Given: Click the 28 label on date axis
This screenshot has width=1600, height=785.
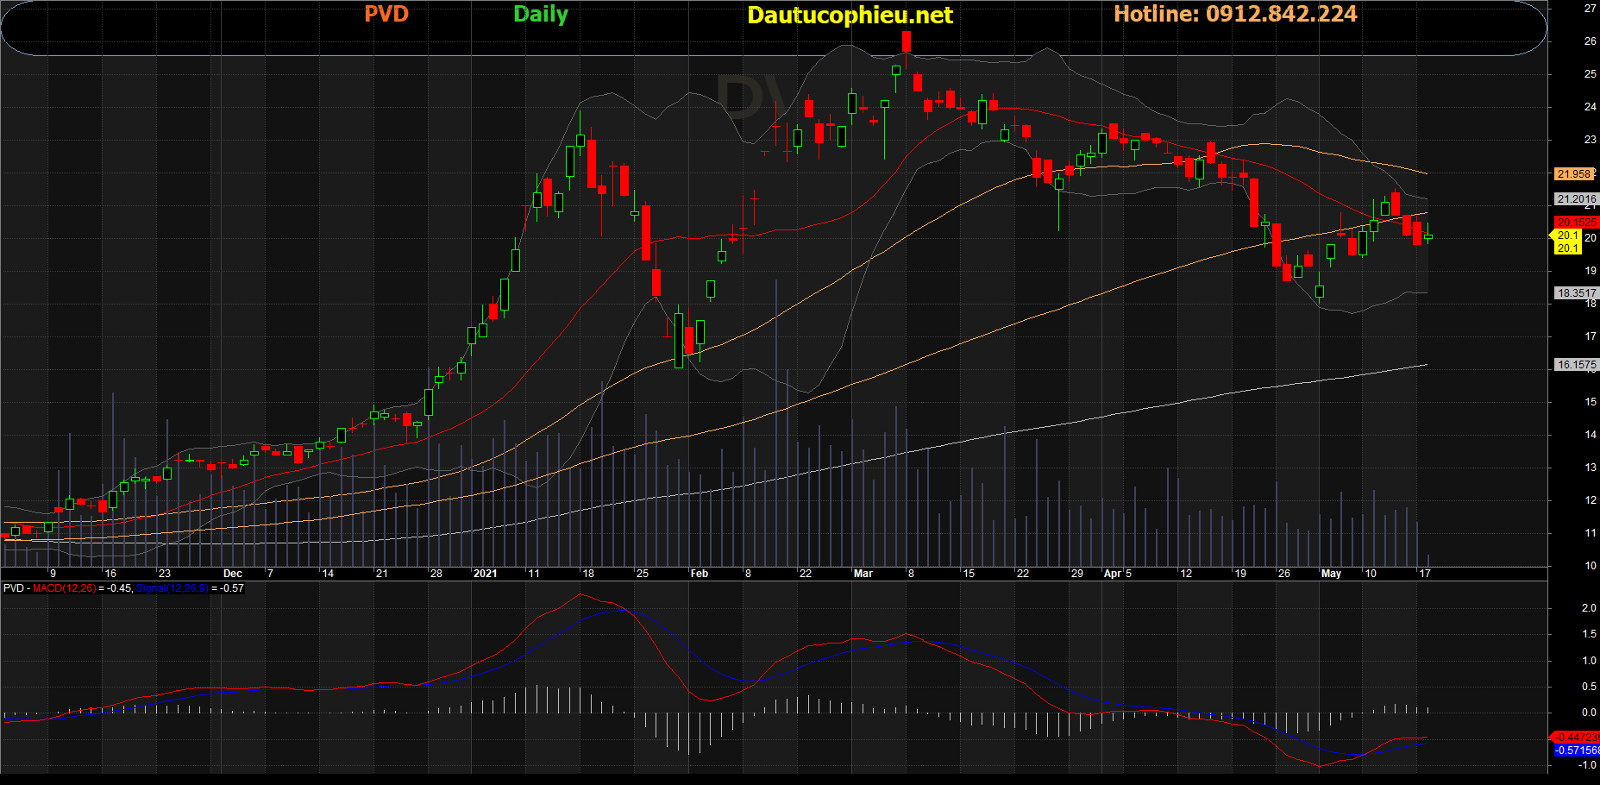Looking at the screenshot, I should (x=436, y=574).
